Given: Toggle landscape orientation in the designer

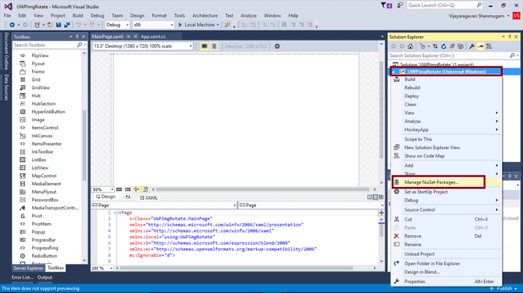Looking at the screenshot, I should coord(204,47).
